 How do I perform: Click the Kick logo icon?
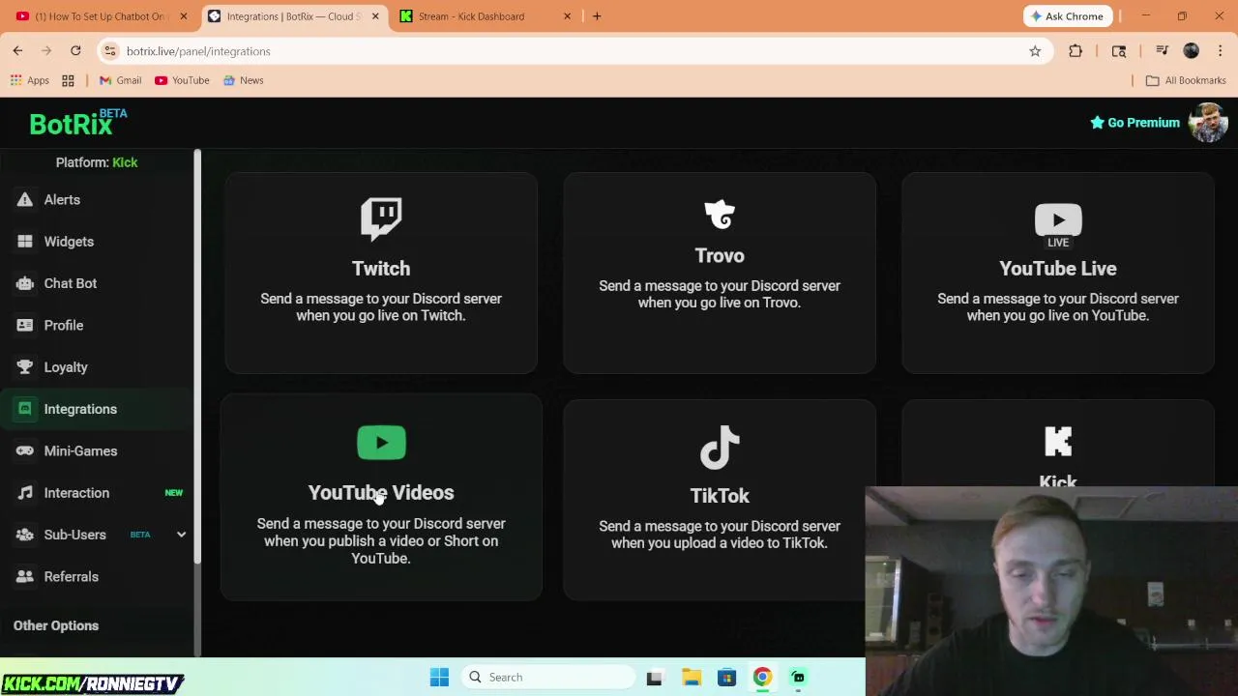1058,442
